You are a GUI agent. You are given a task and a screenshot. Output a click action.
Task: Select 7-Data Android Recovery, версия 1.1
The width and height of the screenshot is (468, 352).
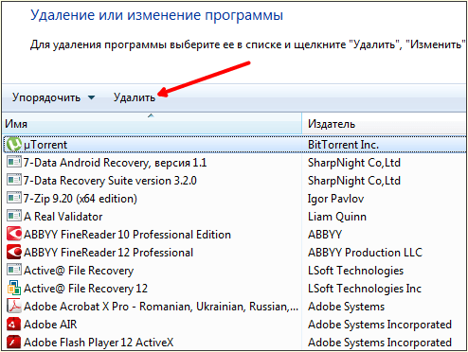point(115,163)
